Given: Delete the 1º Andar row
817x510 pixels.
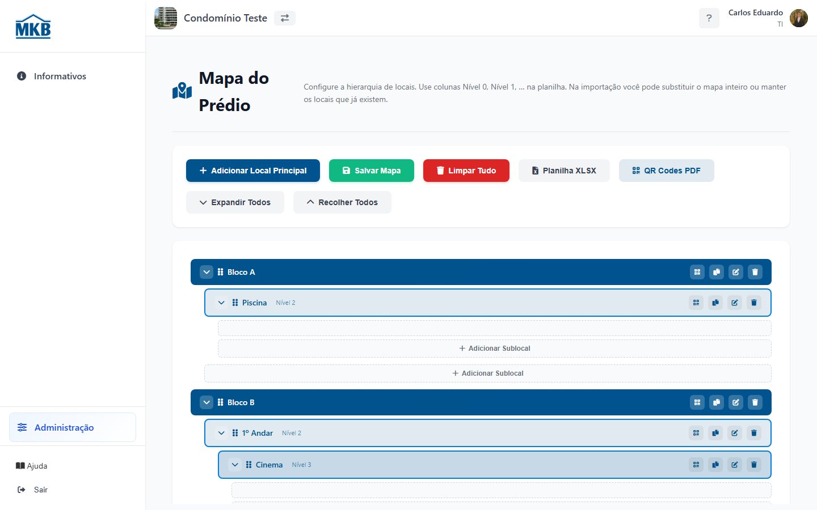Looking at the screenshot, I should 754,433.
